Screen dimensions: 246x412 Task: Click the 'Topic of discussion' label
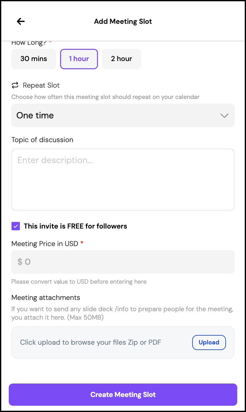(x=42, y=140)
